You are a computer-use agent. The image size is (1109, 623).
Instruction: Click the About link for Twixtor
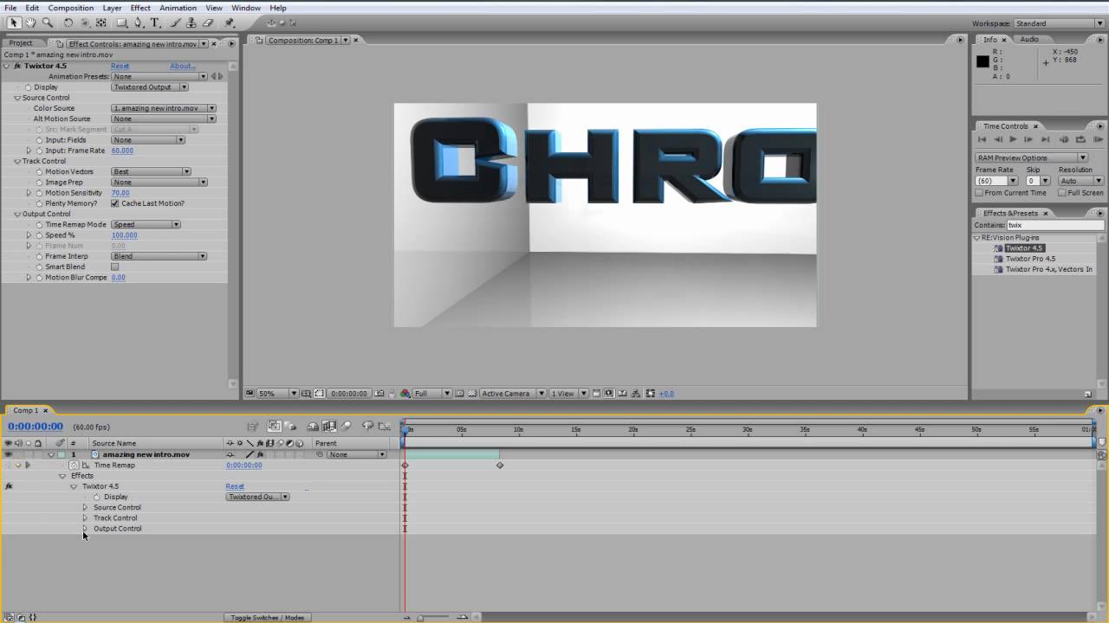tap(182, 66)
